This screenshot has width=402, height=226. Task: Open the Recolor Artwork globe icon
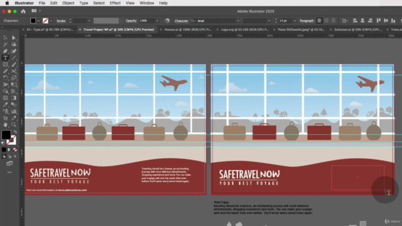(x=167, y=21)
